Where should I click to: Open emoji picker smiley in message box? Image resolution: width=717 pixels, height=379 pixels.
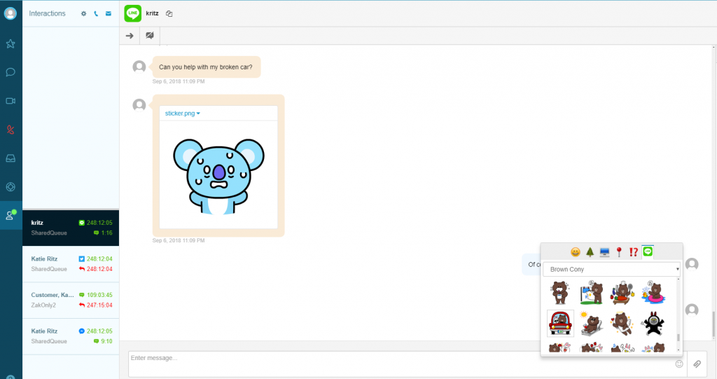pyautogui.click(x=679, y=364)
